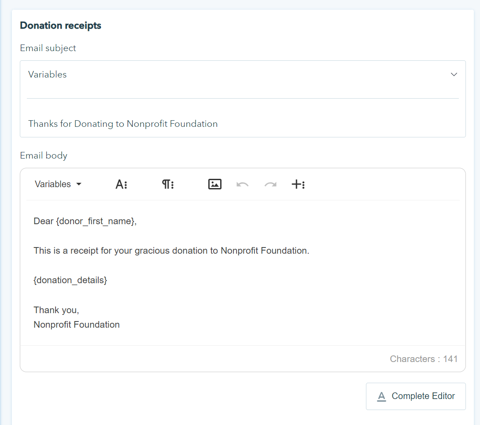480x425 pixels.
Task: Click the {donation_details} variable line
Action: tap(70, 280)
